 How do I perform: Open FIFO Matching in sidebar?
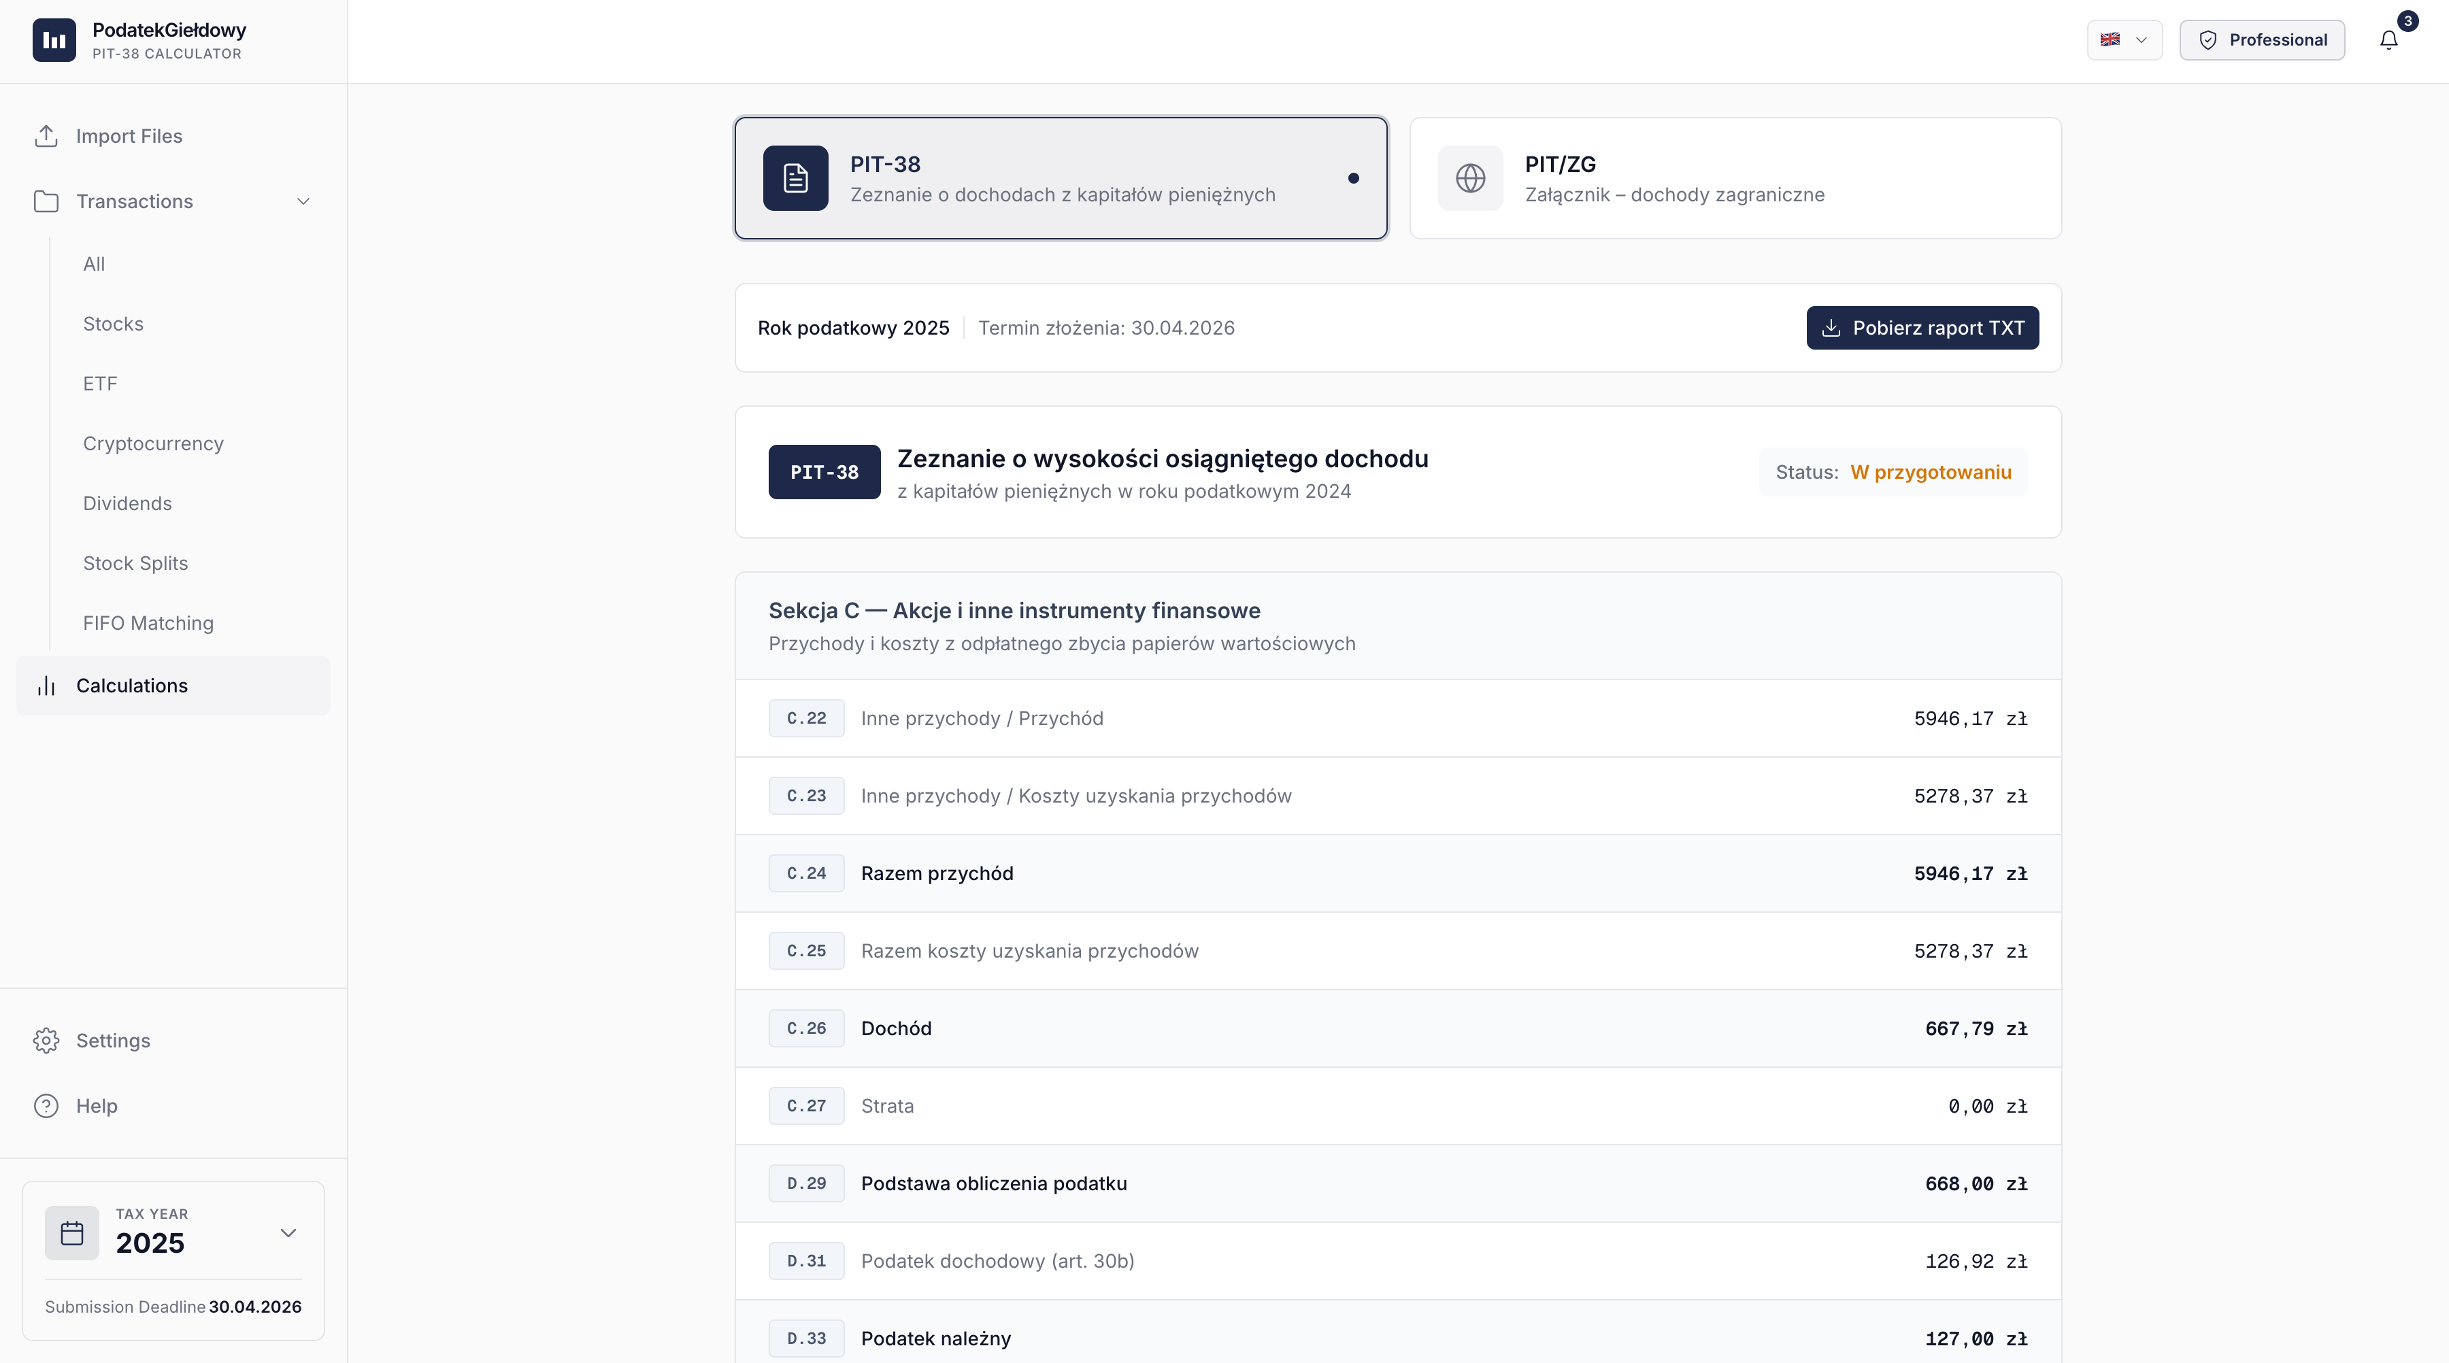tap(148, 624)
